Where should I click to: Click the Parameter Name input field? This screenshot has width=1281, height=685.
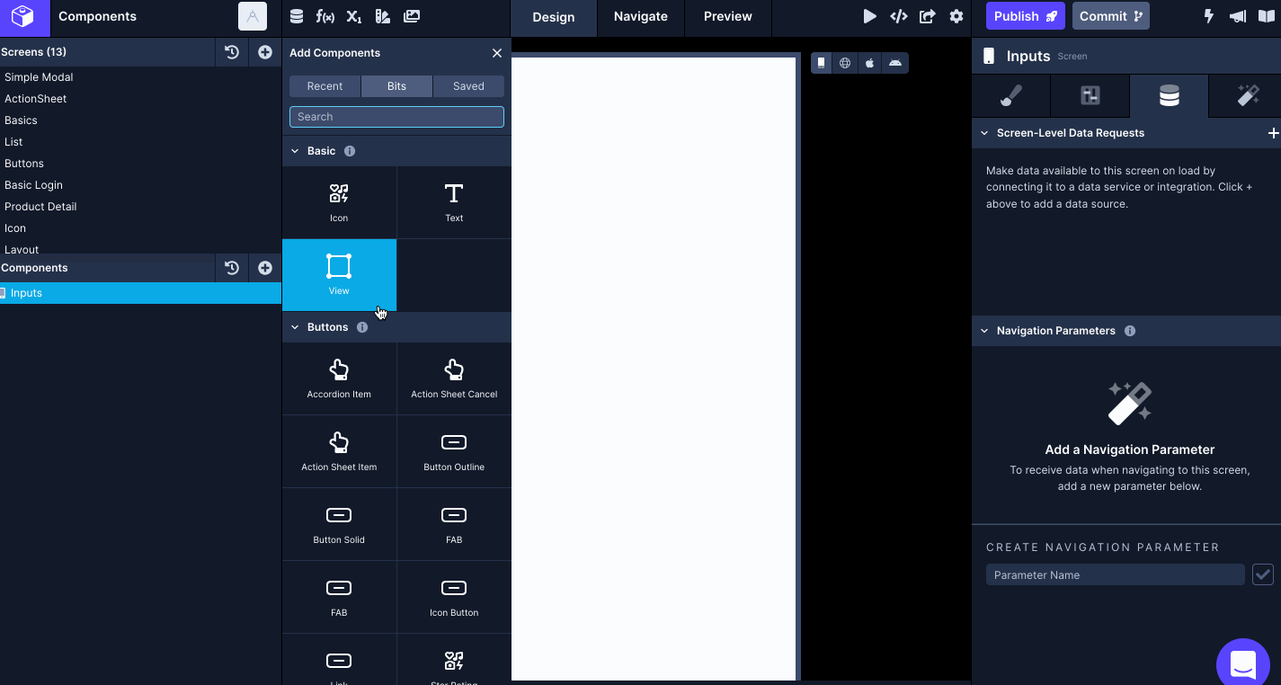(1115, 575)
